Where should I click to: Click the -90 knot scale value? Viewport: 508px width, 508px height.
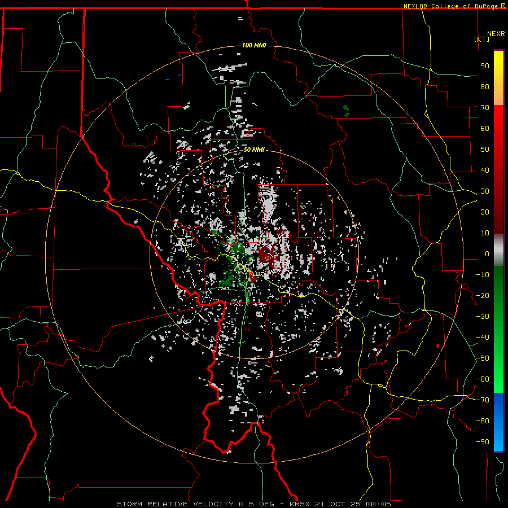point(483,442)
